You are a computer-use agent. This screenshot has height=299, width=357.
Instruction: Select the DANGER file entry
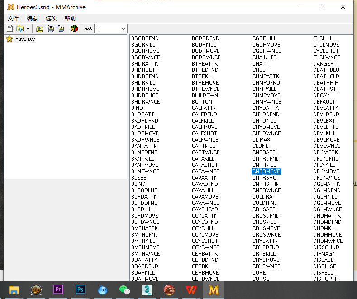click(x=324, y=63)
